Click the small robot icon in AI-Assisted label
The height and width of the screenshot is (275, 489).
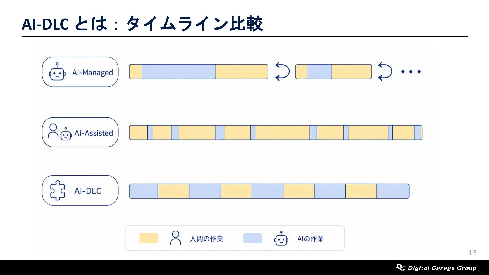pos(66,134)
